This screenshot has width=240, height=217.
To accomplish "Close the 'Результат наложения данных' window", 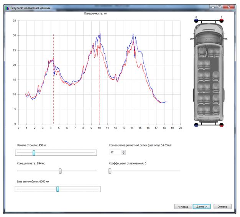I will coord(230,7).
